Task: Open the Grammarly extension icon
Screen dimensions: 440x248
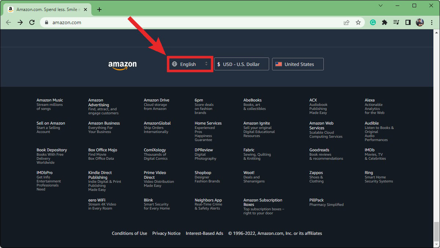Action: pyautogui.click(x=373, y=22)
